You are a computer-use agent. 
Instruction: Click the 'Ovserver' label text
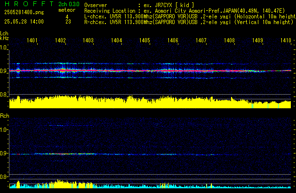tap(96, 5)
